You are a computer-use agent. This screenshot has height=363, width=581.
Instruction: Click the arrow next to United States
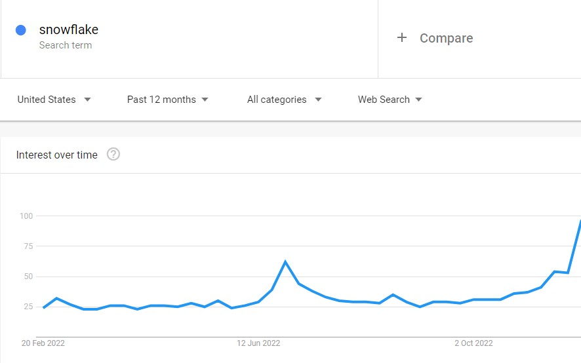[x=87, y=100]
